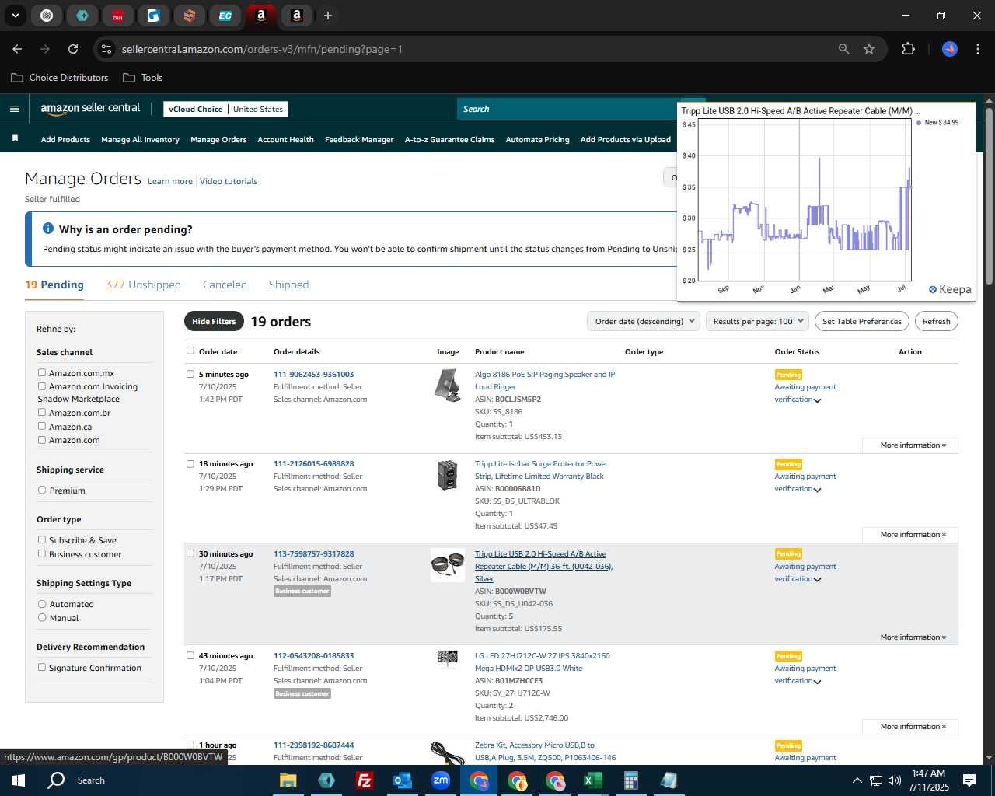Image resolution: width=995 pixels, height=796 pixels.
Task: Check the Subscribe & Save filter
Action: (42, 539)
